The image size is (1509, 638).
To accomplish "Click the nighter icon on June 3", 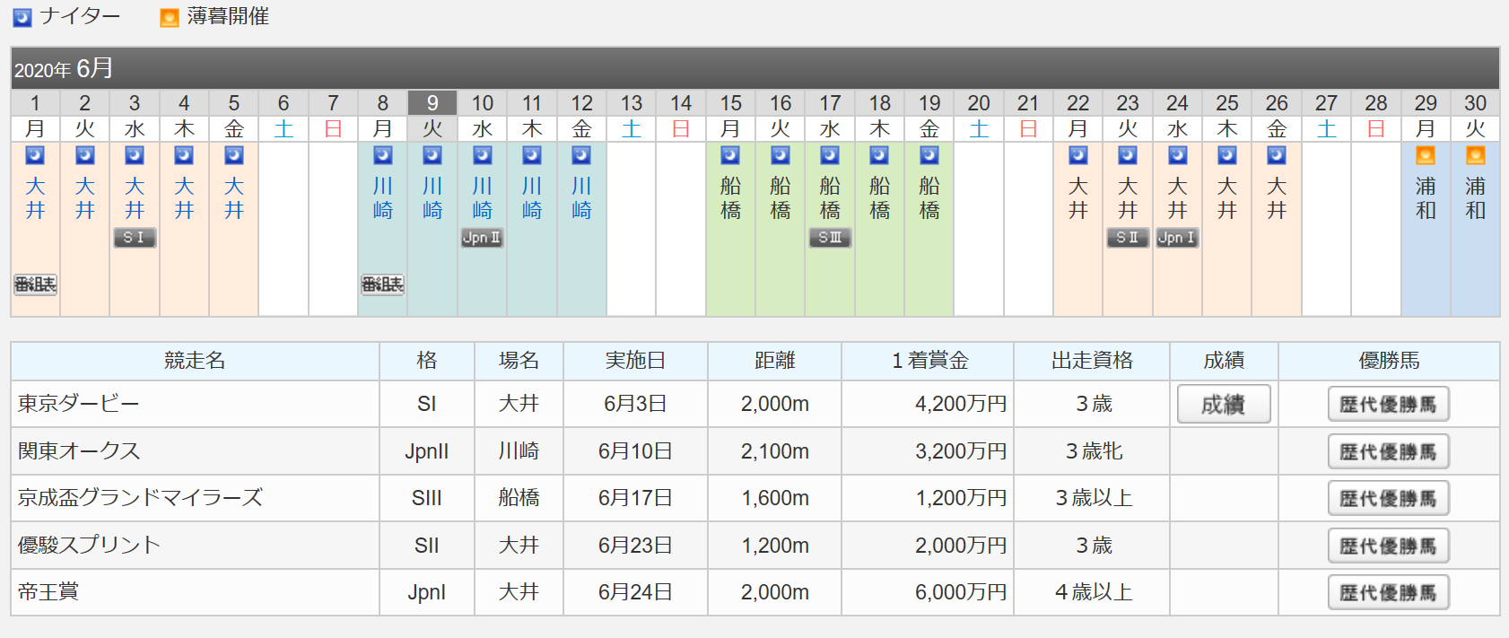I will tap(135, 155).
